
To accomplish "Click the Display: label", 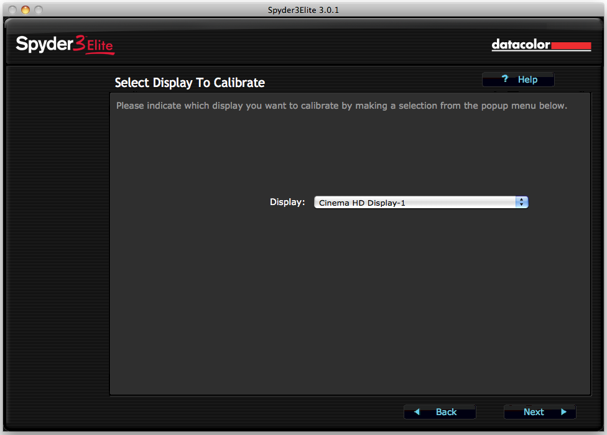I will click(287, 202).
